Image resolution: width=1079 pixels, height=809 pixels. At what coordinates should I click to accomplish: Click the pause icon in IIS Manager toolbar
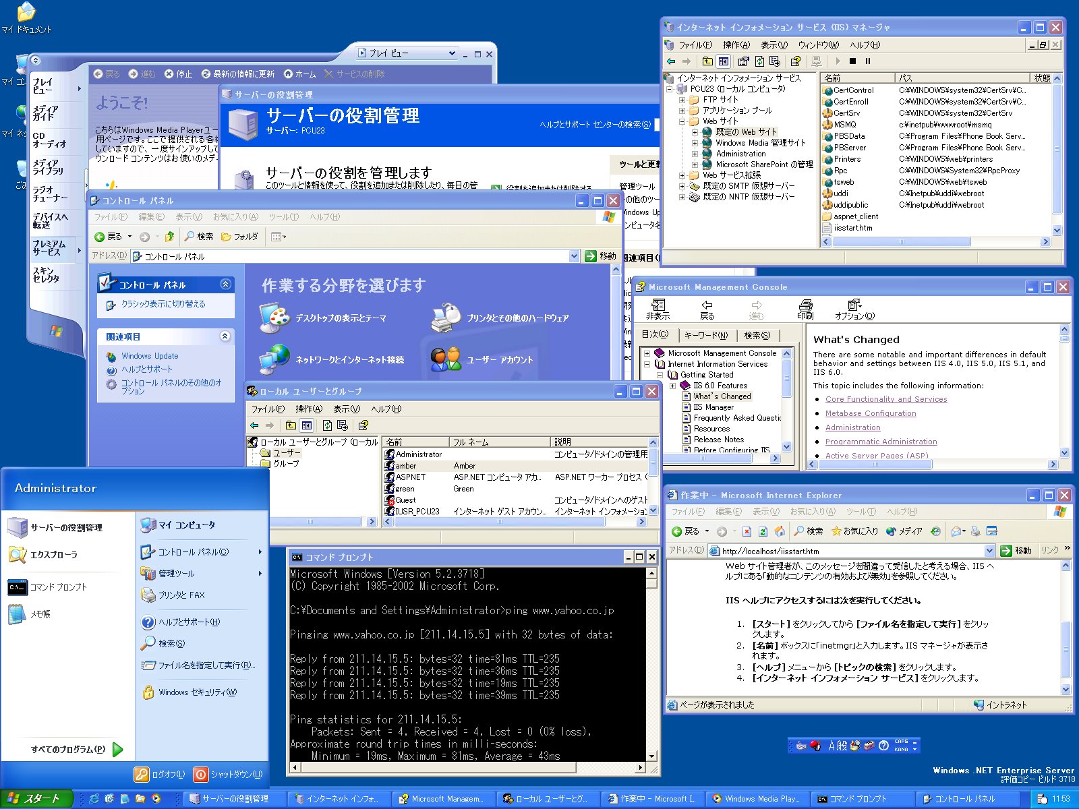coord(868,61)
